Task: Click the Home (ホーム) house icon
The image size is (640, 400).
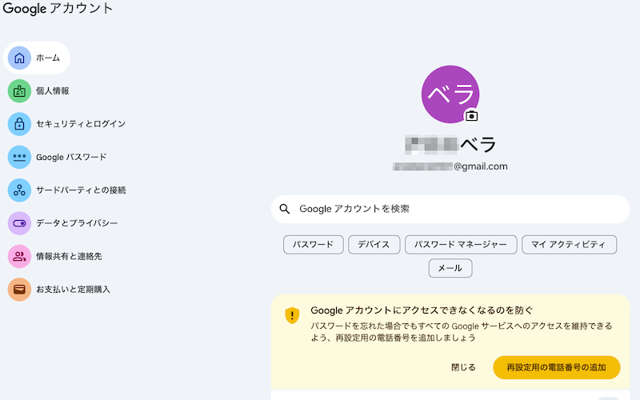Action: 19,58
